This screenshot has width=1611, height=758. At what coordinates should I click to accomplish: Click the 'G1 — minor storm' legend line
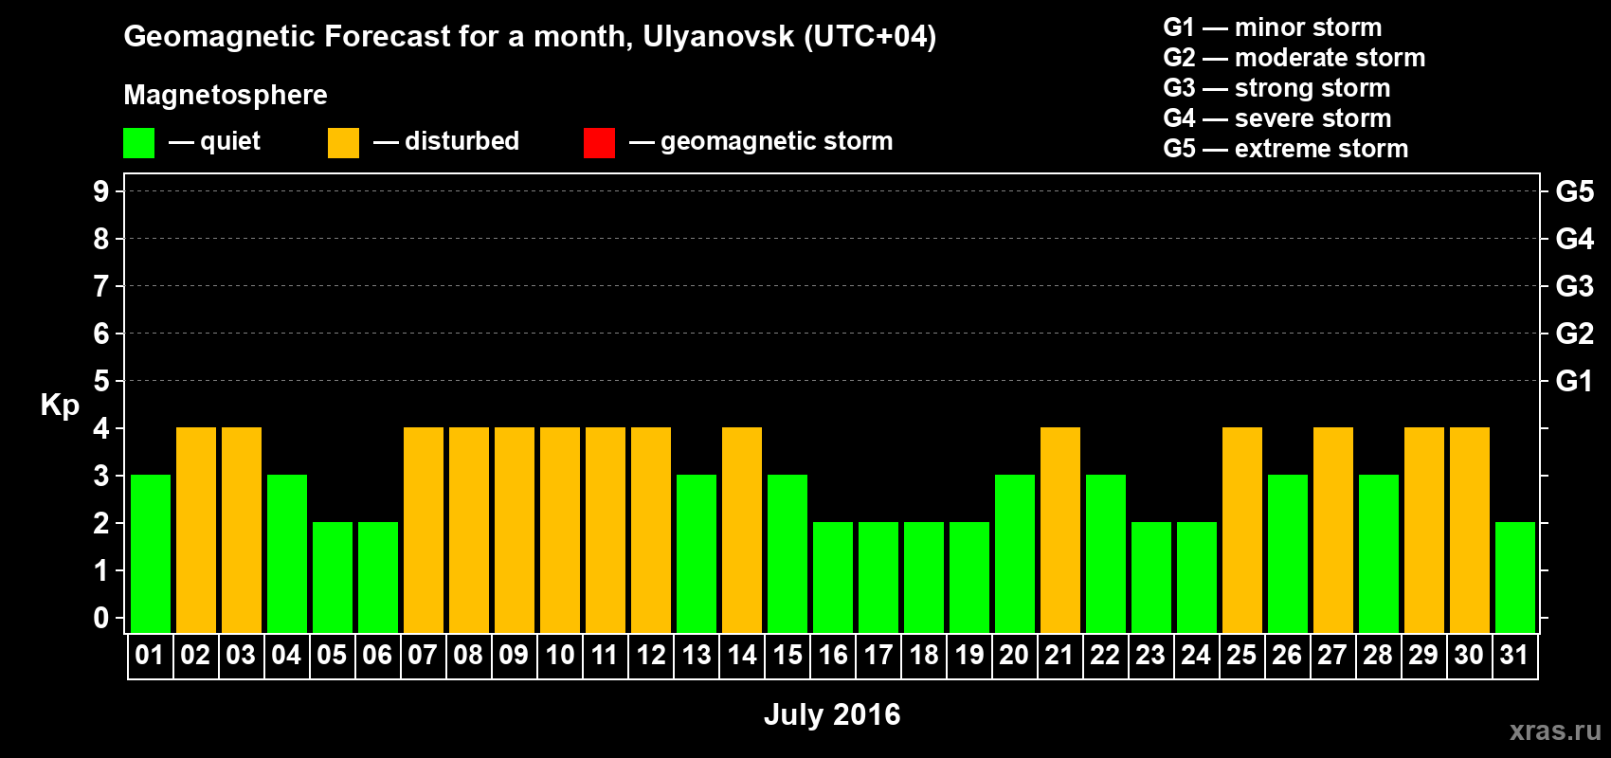(x=1273, y=27)
